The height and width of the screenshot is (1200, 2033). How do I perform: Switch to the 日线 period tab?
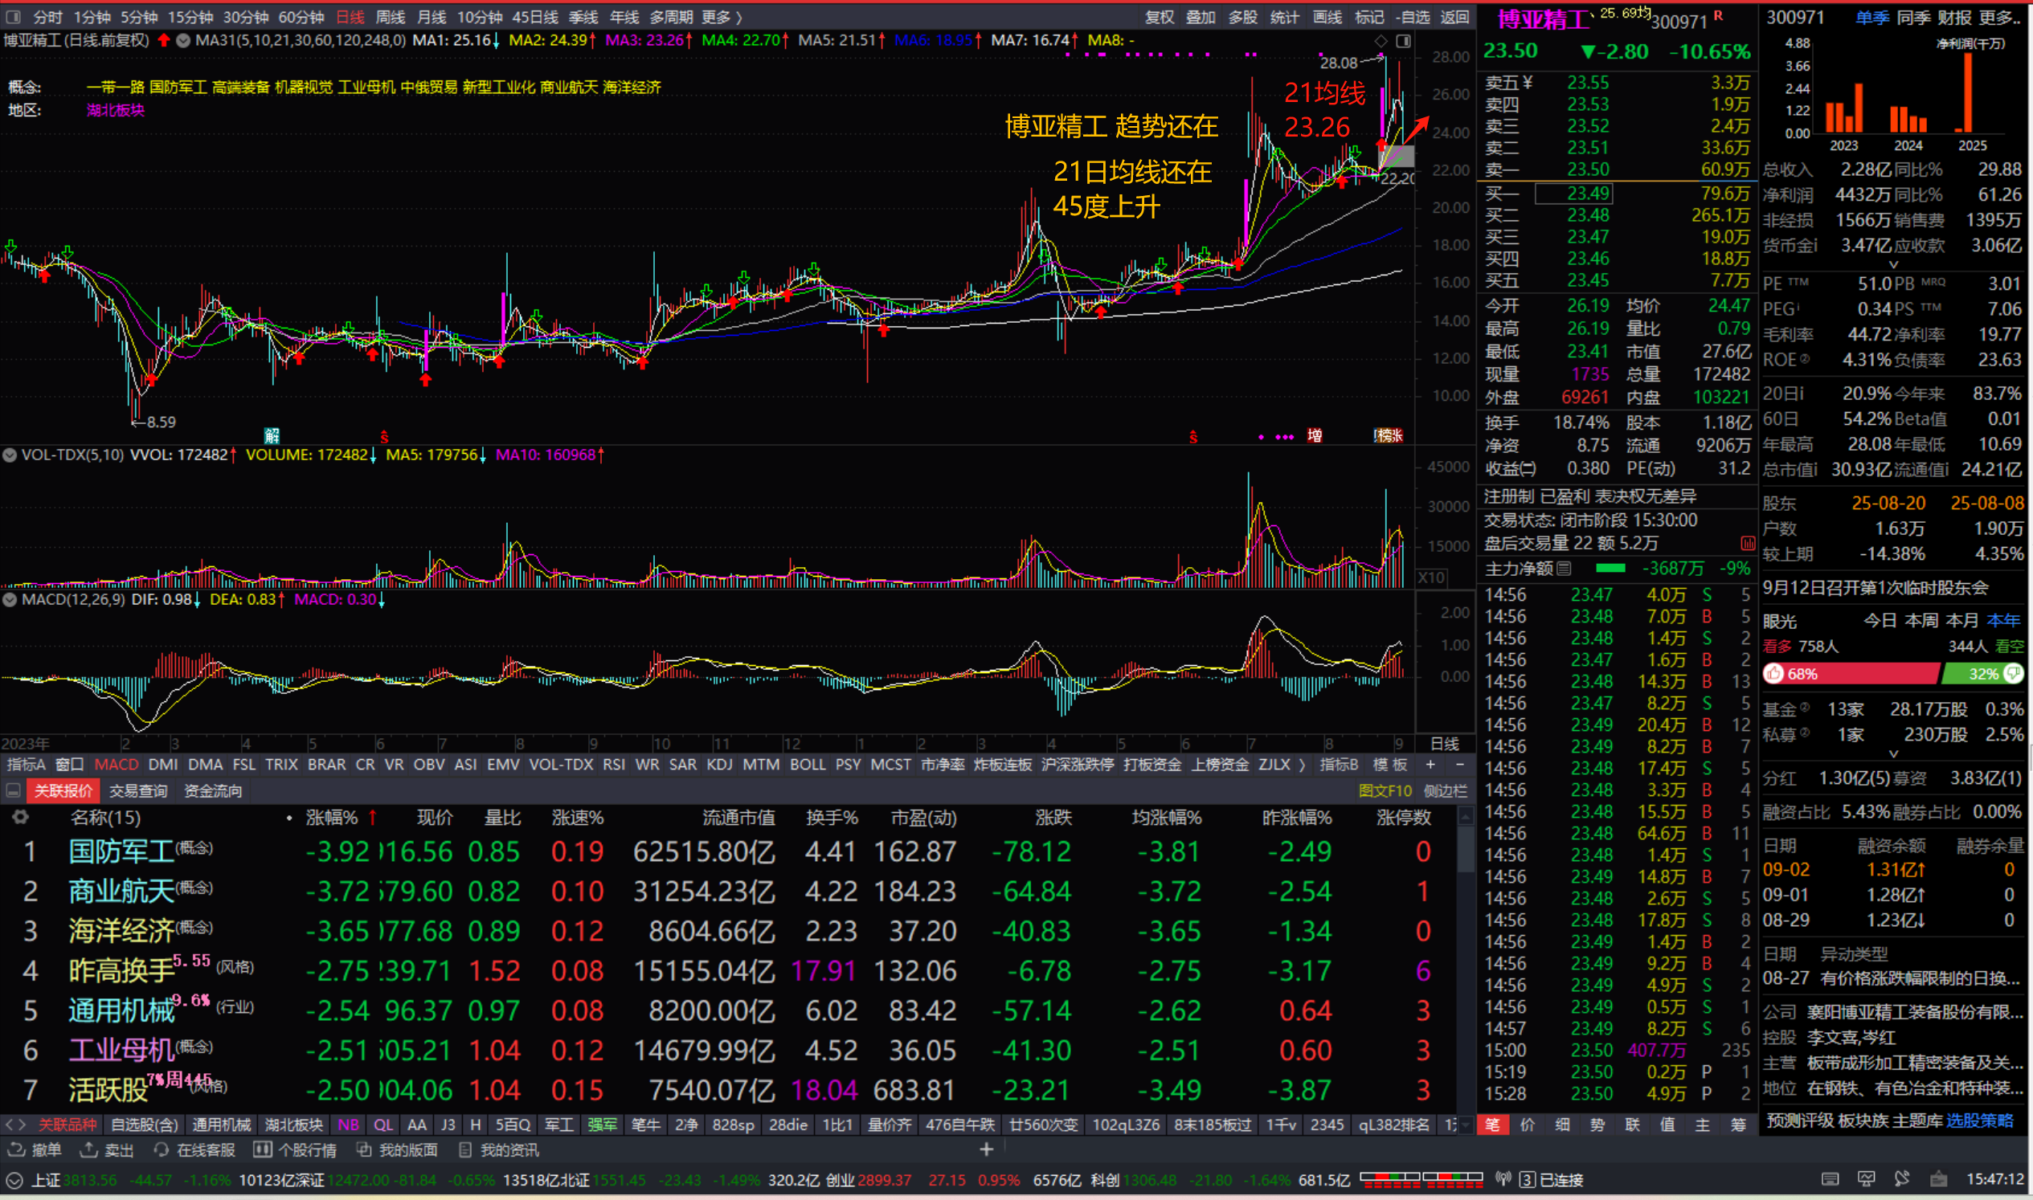tap(350, 17)
